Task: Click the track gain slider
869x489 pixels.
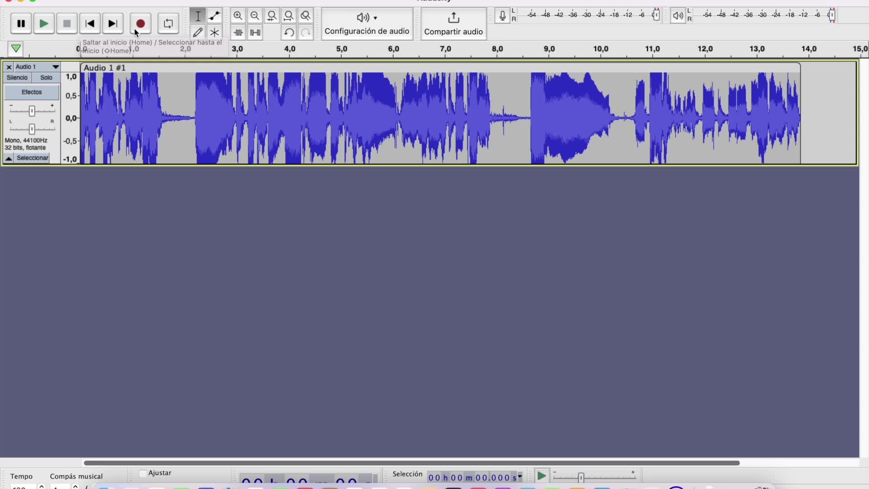Action: click(x=32, y=111)
